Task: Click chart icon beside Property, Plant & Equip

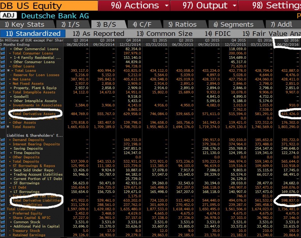Action: pyautogui.click(x=3, y=88)
